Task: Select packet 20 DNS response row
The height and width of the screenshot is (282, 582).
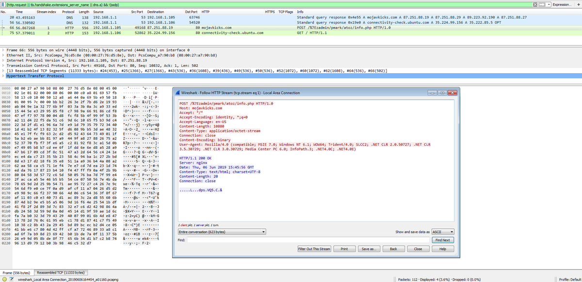Action: click(291, 17)
